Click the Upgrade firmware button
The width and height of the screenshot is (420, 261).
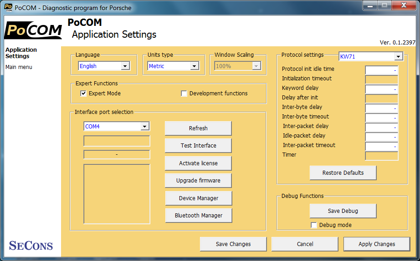(198, 180)
